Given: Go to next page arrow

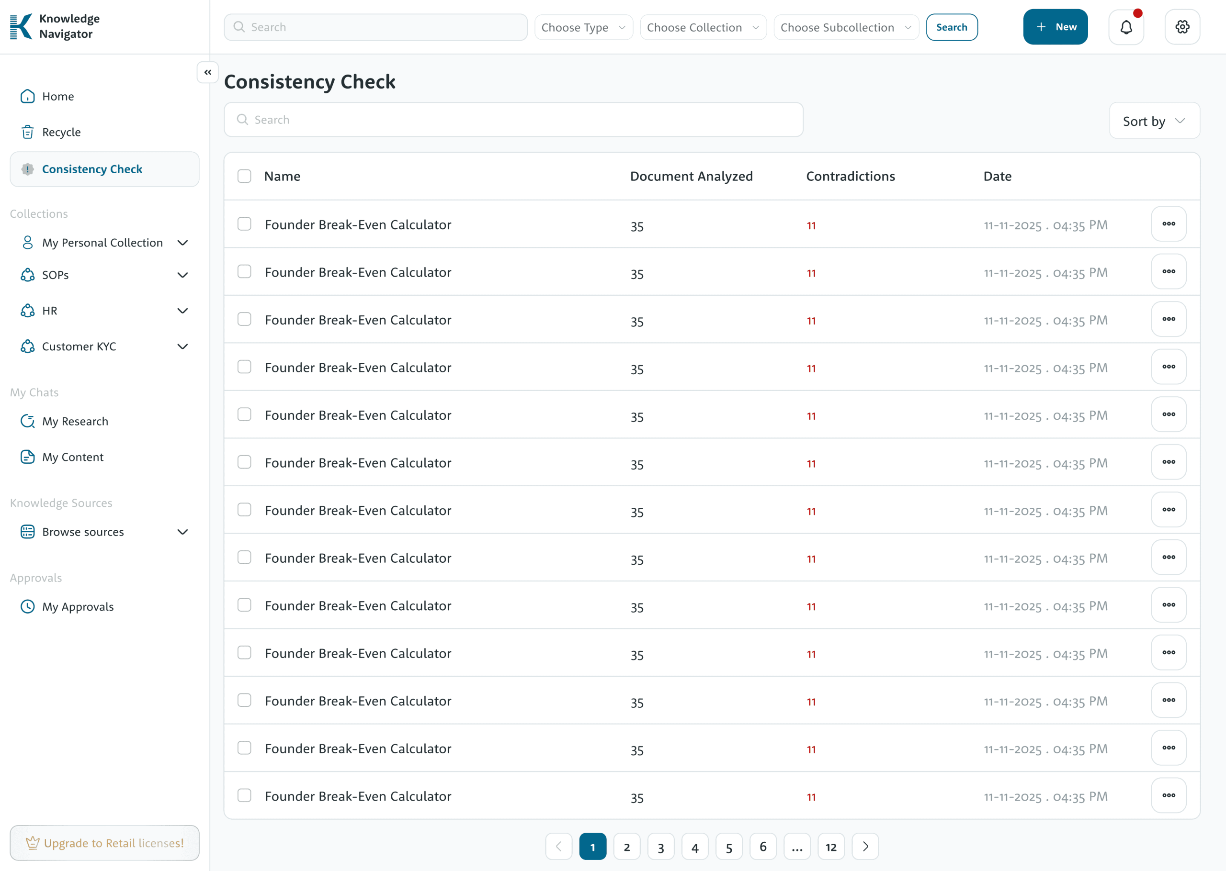Looking at the screenshot, I should [865, 846].
